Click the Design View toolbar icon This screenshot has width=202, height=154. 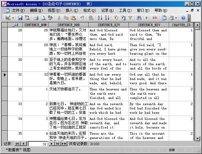point(8,18)
